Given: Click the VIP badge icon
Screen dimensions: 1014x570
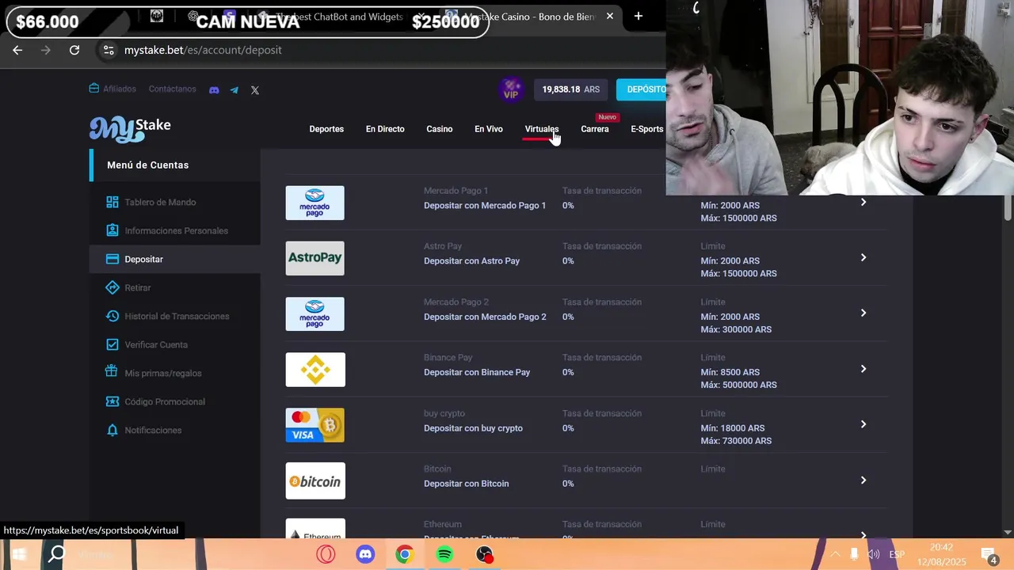Looking at the screenshot, I should [511, 89].
